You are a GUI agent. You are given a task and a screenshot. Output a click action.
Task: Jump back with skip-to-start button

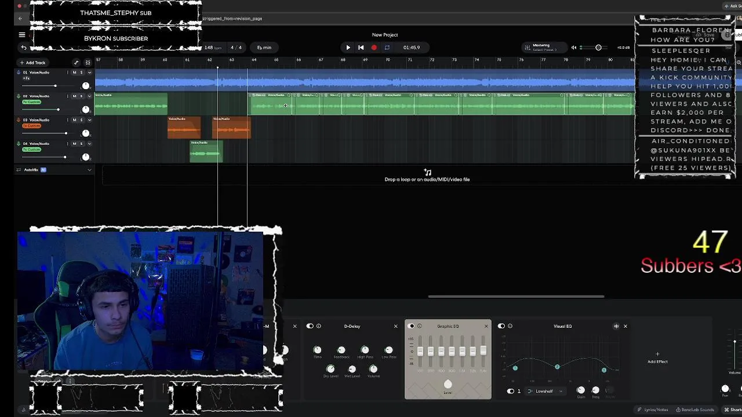point(361,47)
